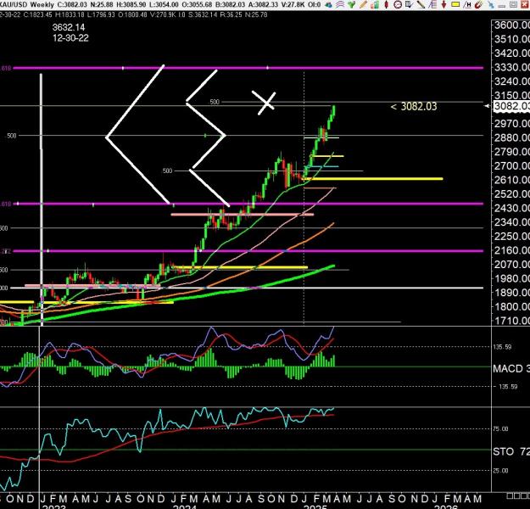Select the pencil drawing tool
Viewport: 530px width, 509px height.
[363, 5]
